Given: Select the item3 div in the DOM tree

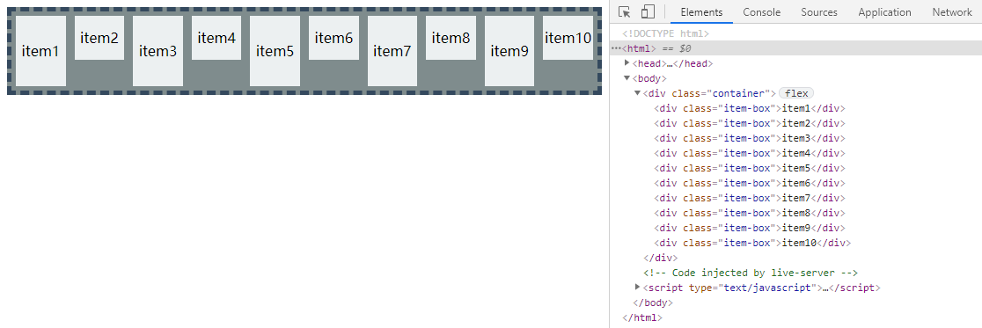Looking at the screenshot, I should pyautogui.click(x=749, y=138).
